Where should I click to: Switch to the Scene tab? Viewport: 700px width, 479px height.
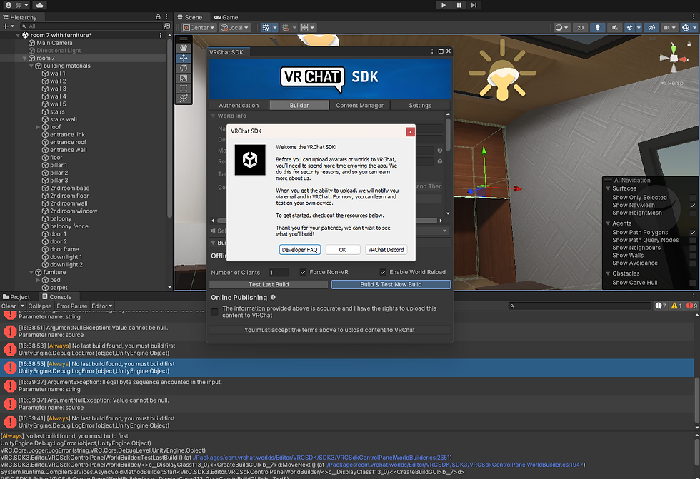tap(190, 17)
